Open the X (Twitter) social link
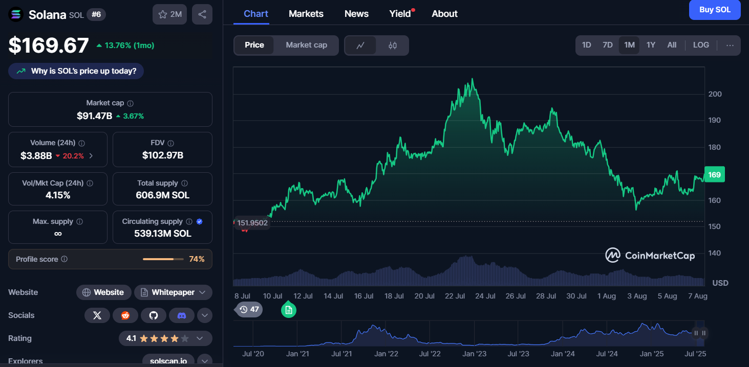 pyautogui.click(x=97, y=315)
